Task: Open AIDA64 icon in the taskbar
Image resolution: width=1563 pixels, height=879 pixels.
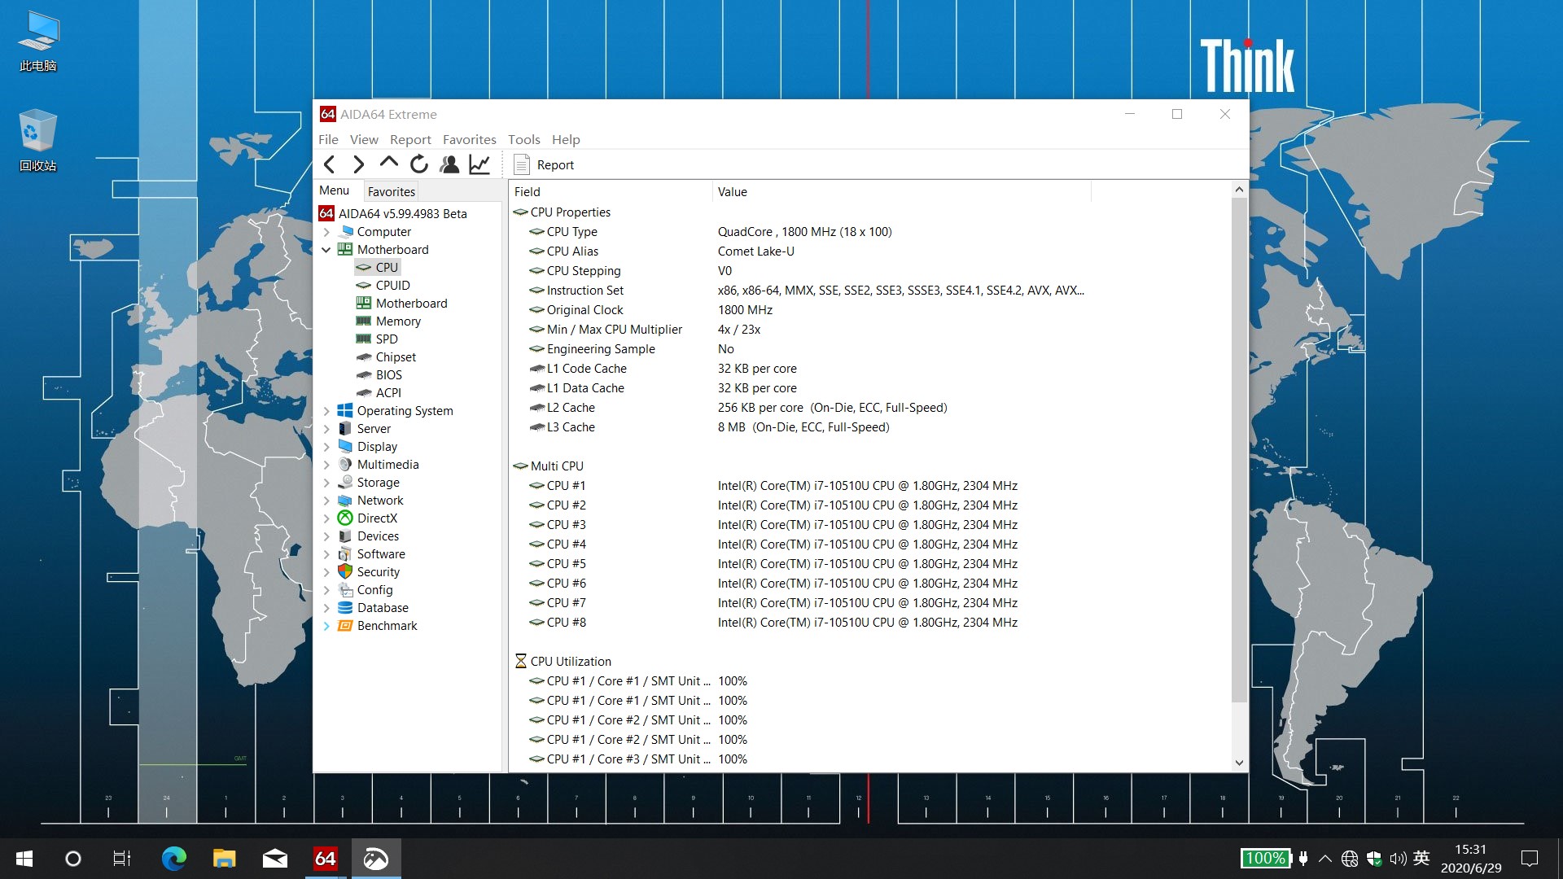Action: (x=325, y=859)
